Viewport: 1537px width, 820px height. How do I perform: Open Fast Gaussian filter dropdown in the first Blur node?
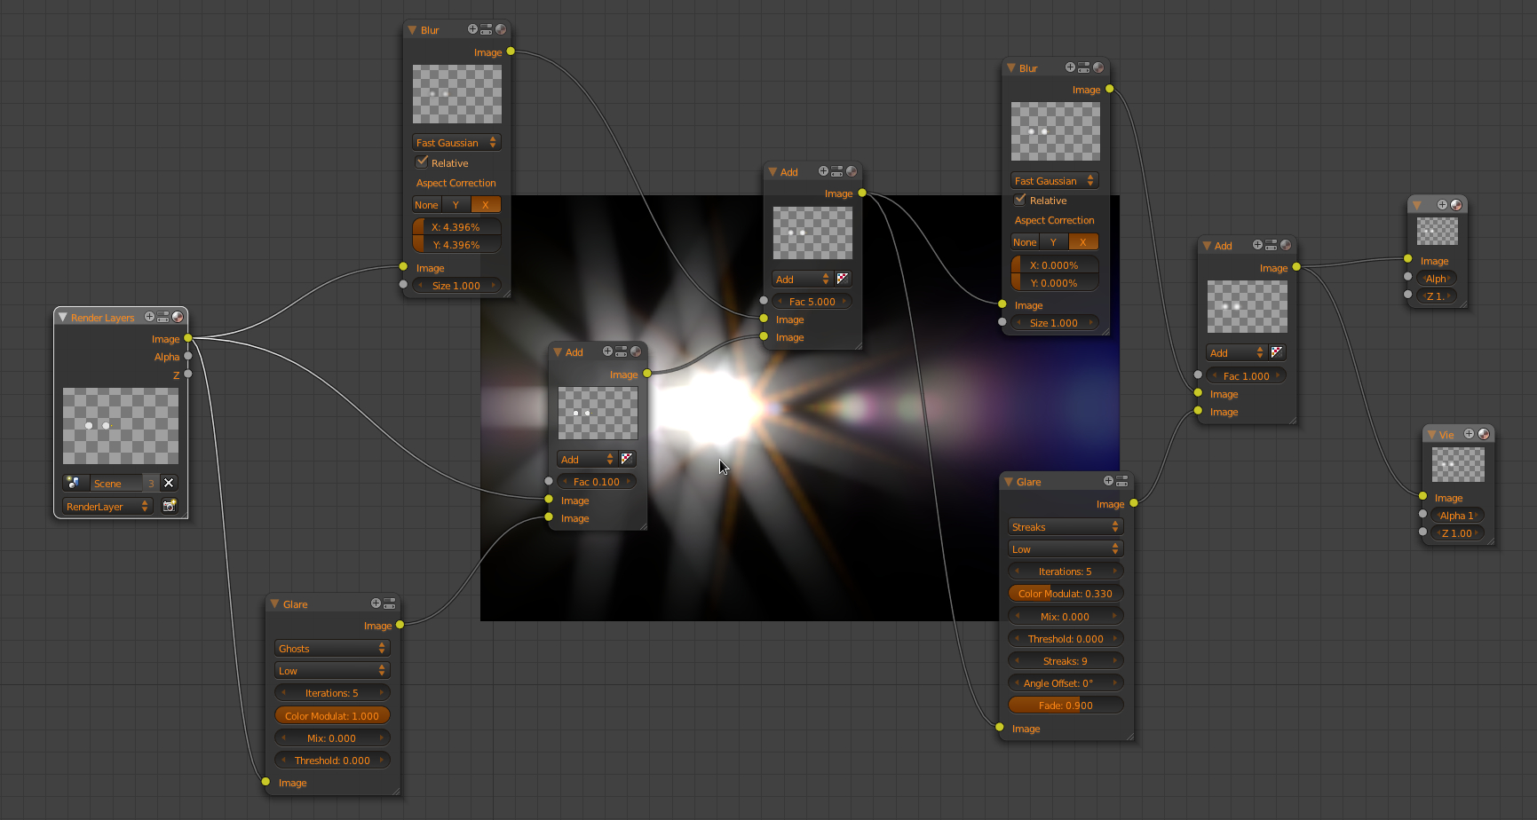point(456,142)
